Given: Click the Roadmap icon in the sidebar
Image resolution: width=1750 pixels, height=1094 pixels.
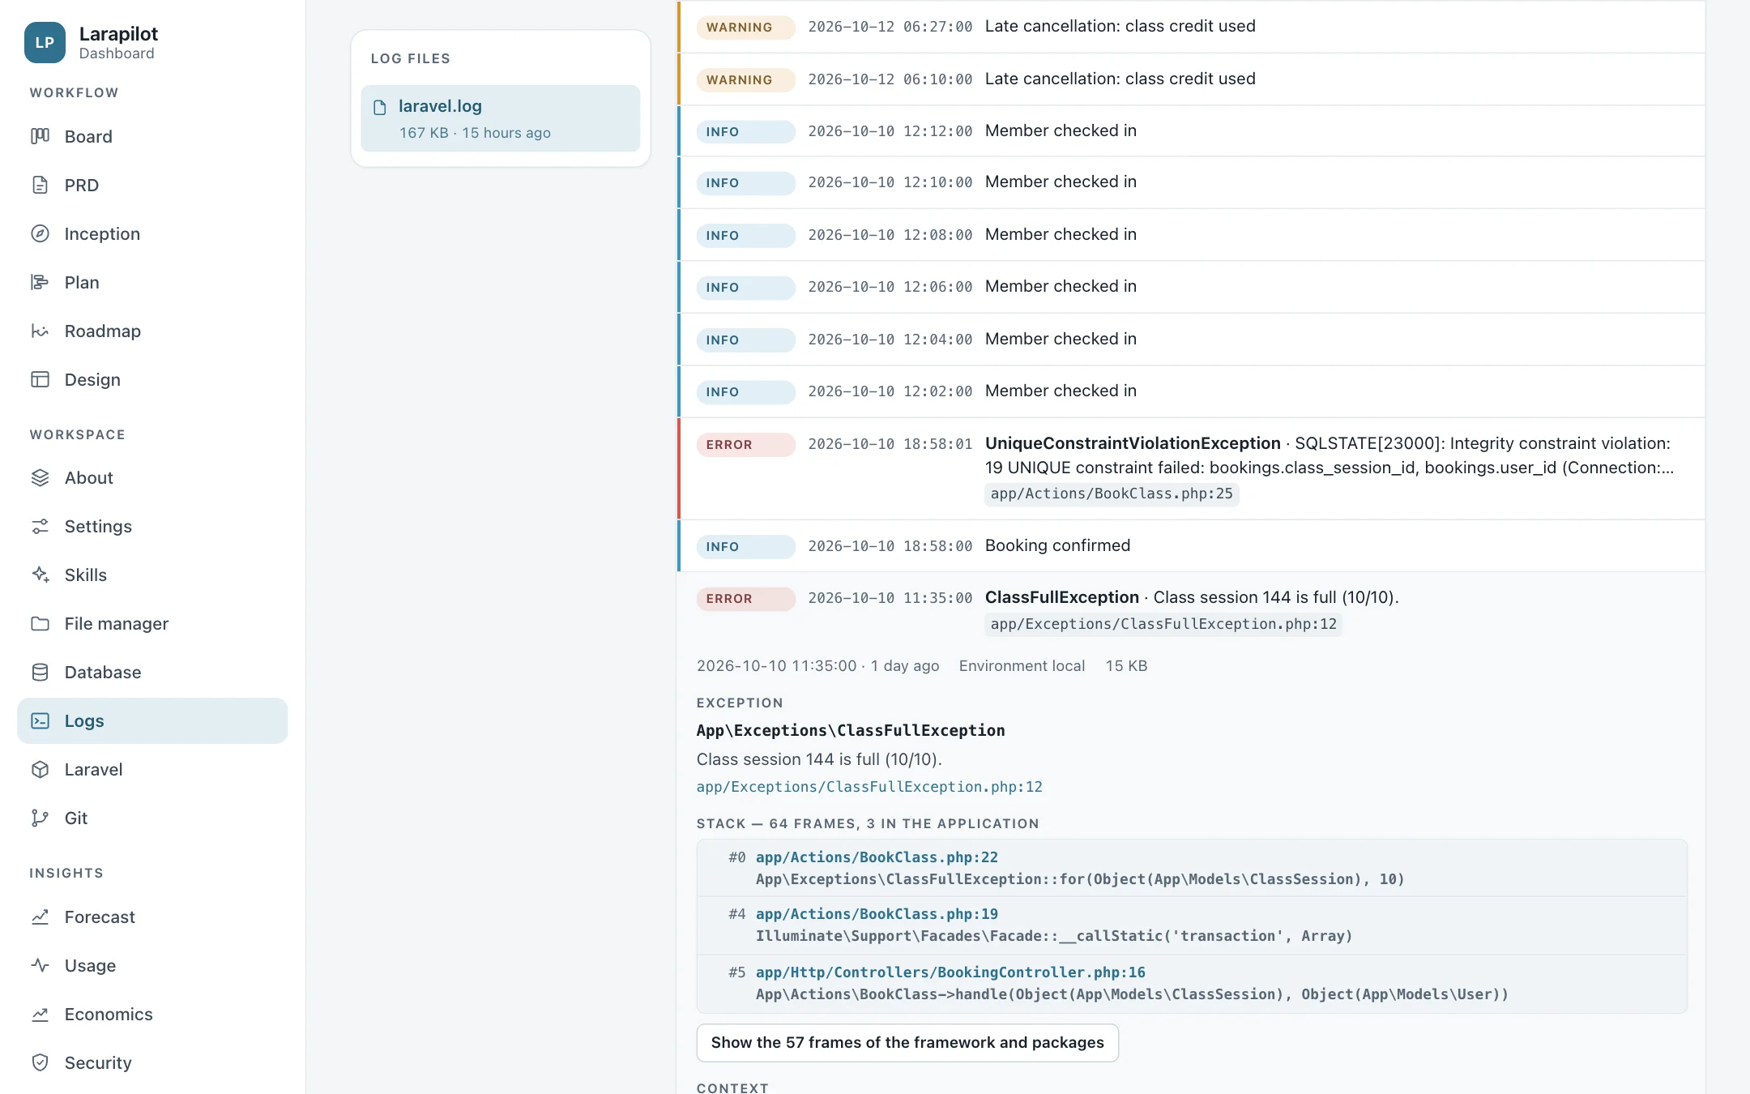Looking at the screenshot, I should [40, 331].
